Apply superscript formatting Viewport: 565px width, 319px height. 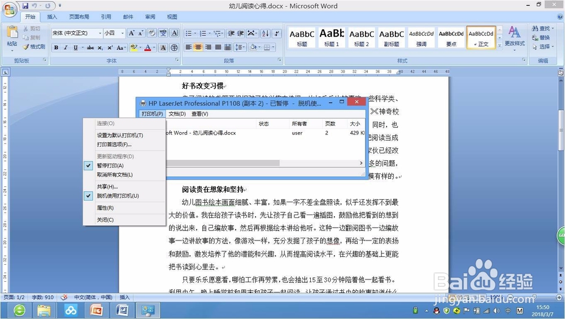coord(110,47)
